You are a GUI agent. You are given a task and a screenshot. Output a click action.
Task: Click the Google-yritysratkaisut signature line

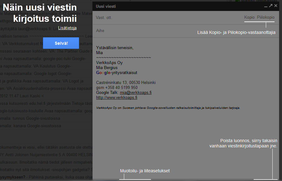tap(117, 73)
